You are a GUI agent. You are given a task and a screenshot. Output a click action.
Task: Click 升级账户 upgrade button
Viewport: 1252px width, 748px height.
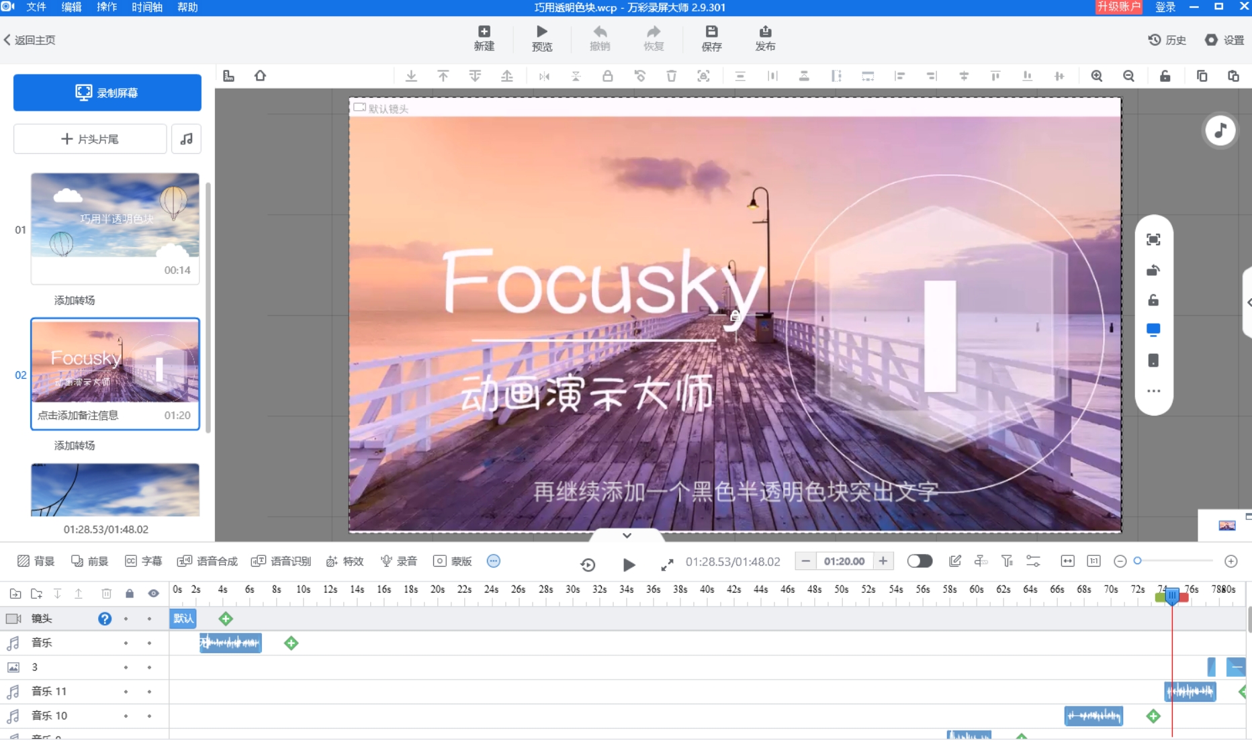tap(1118, 7)
